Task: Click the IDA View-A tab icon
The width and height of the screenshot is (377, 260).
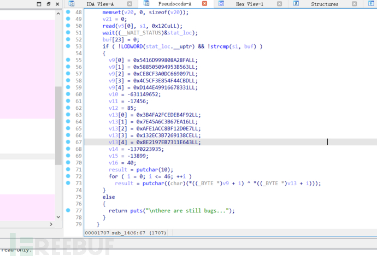Action: point(72,4)
